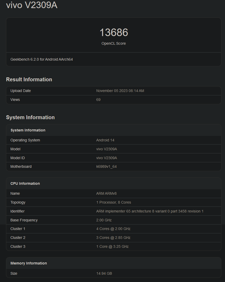Click the Result Information heading
The width and height of the screenshot is (225, 282).
(29, 79)
